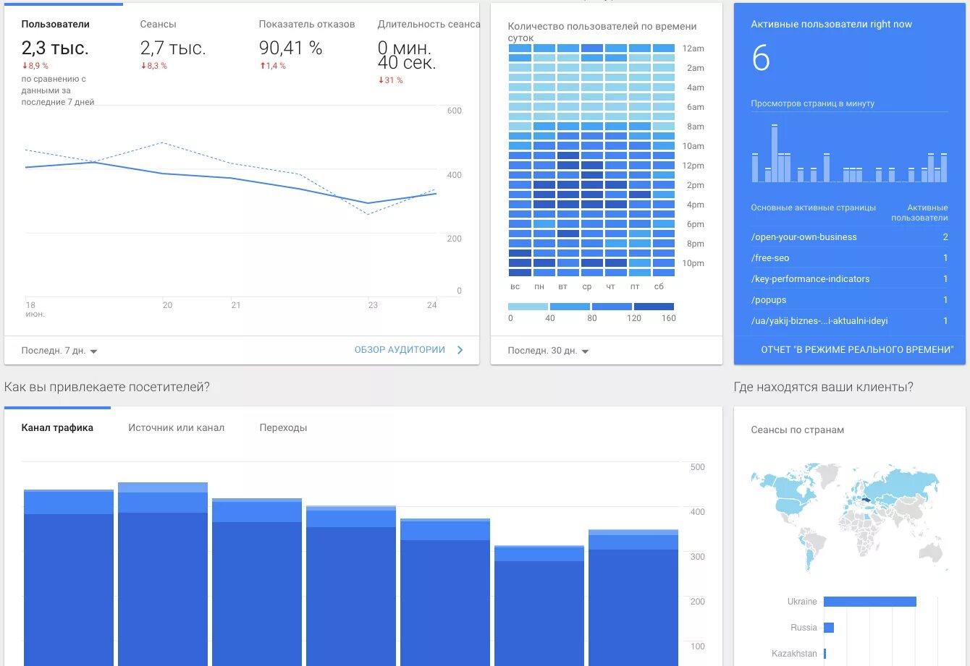This screenshot has height=666, width=970.
Task: Click the Количество пользователей по времени суток title
Action: [x=602, y=32]
